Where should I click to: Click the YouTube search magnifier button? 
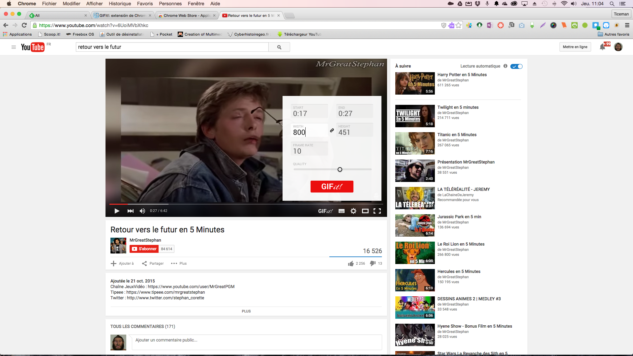point(279,47)
